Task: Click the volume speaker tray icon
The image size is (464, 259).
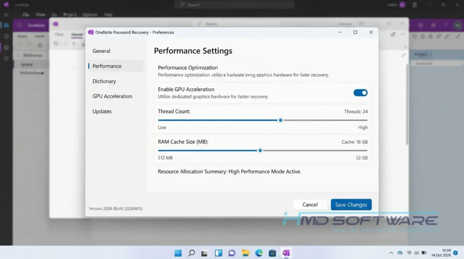Action: pos(416,253)
